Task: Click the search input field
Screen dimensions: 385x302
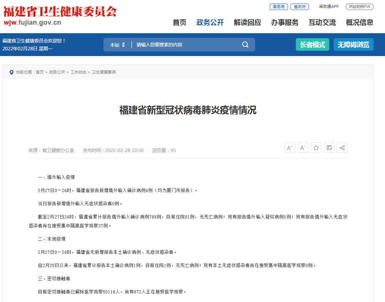Action: pos(187,45)
